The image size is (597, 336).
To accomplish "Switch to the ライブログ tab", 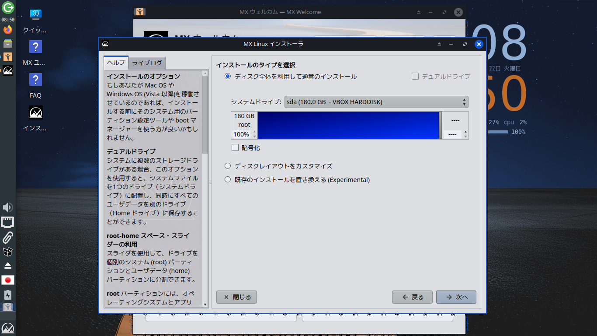I will [x=147, y=63].
